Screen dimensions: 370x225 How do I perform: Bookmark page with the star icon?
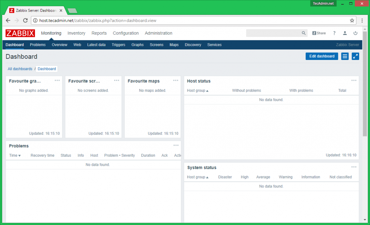352,21
